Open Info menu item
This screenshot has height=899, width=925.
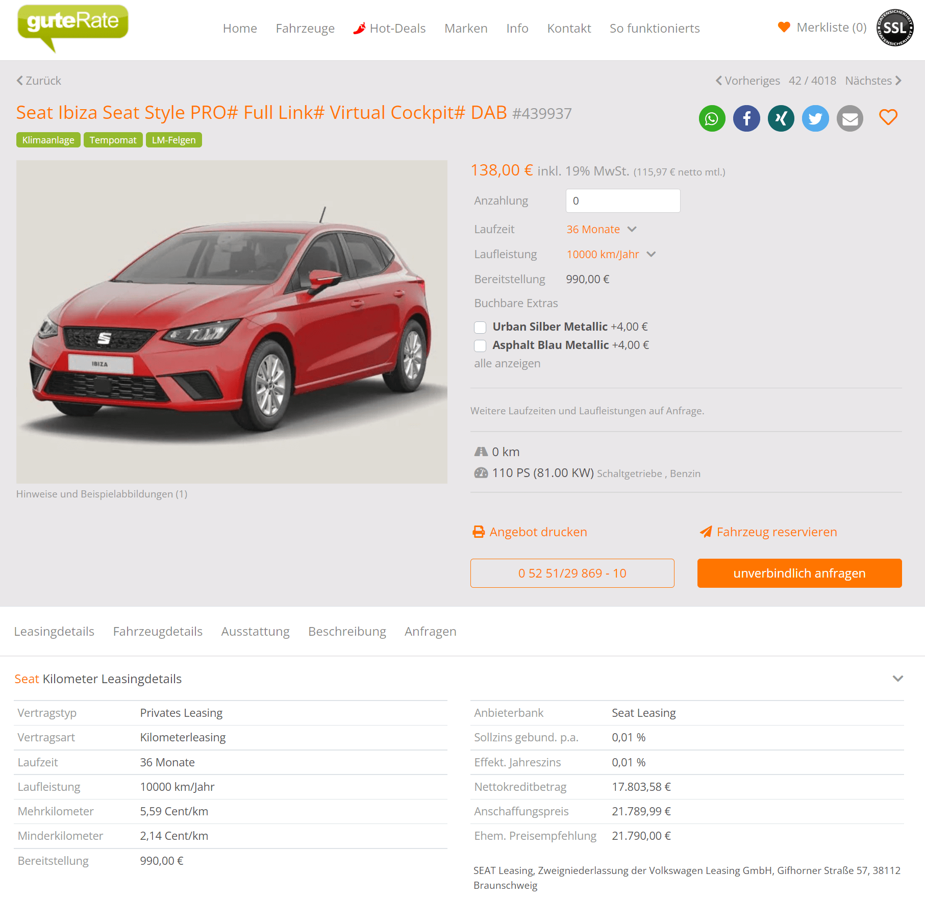[x=517, y=29]
